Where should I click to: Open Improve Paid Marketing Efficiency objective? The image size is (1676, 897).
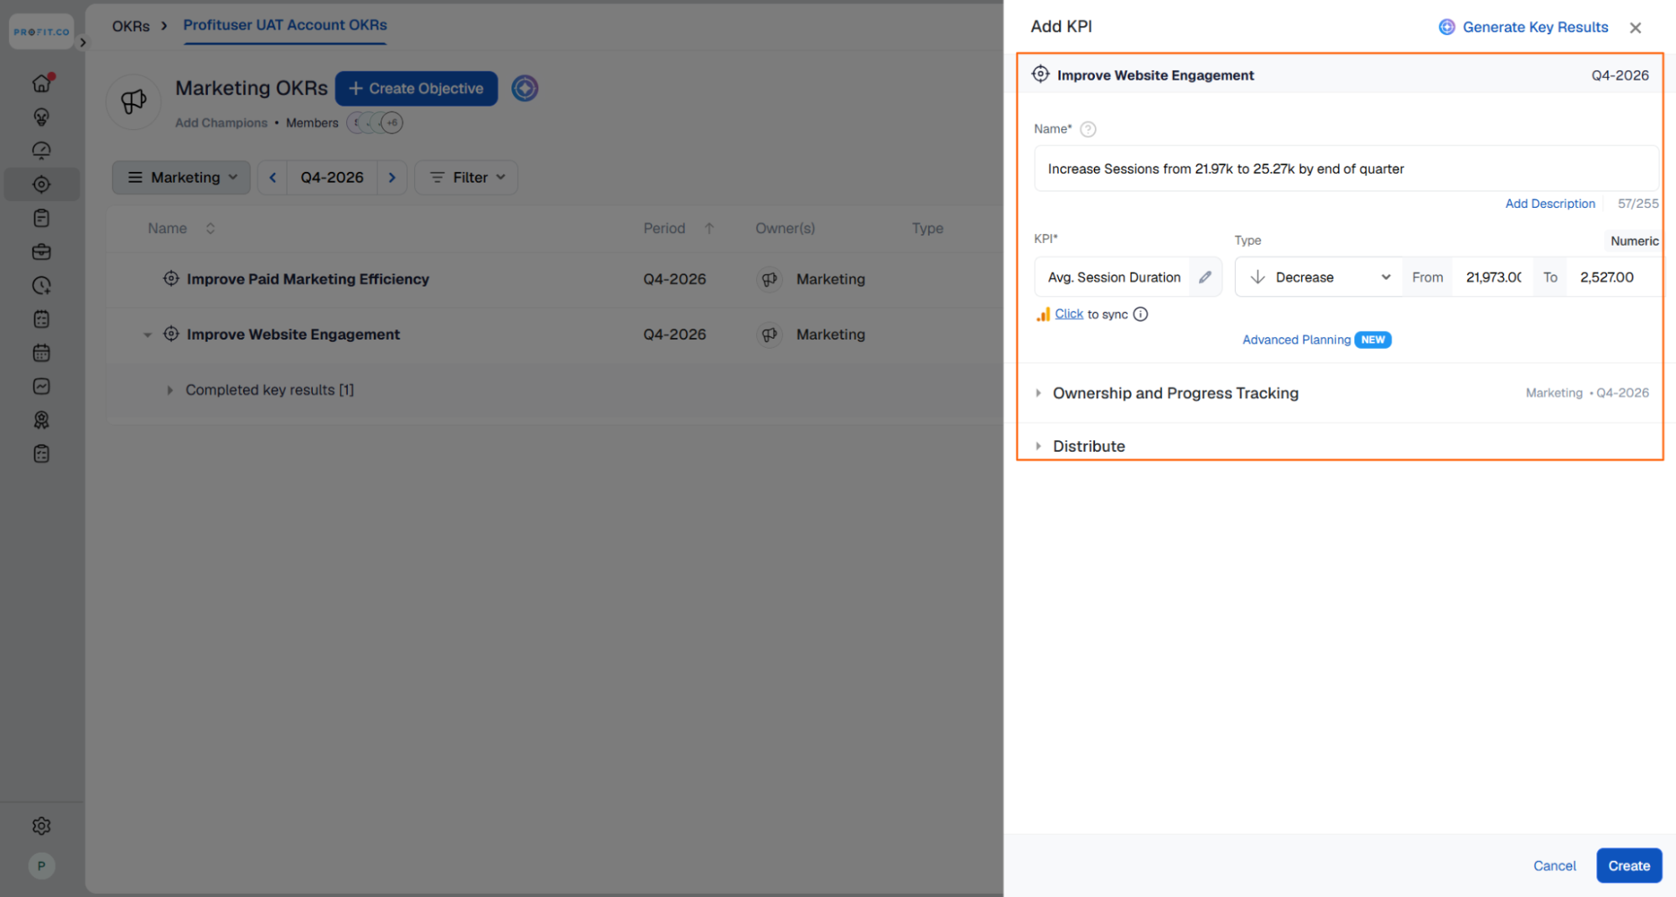(x=308, y=279)
